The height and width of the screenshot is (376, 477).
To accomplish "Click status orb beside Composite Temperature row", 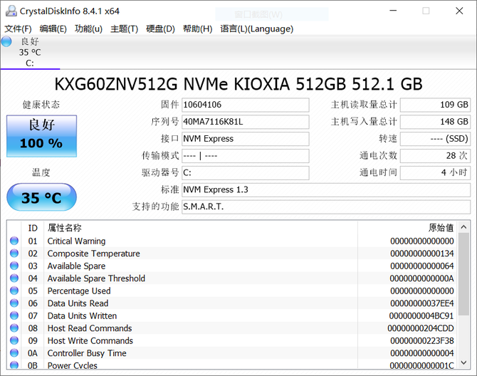I will (14, 254).
